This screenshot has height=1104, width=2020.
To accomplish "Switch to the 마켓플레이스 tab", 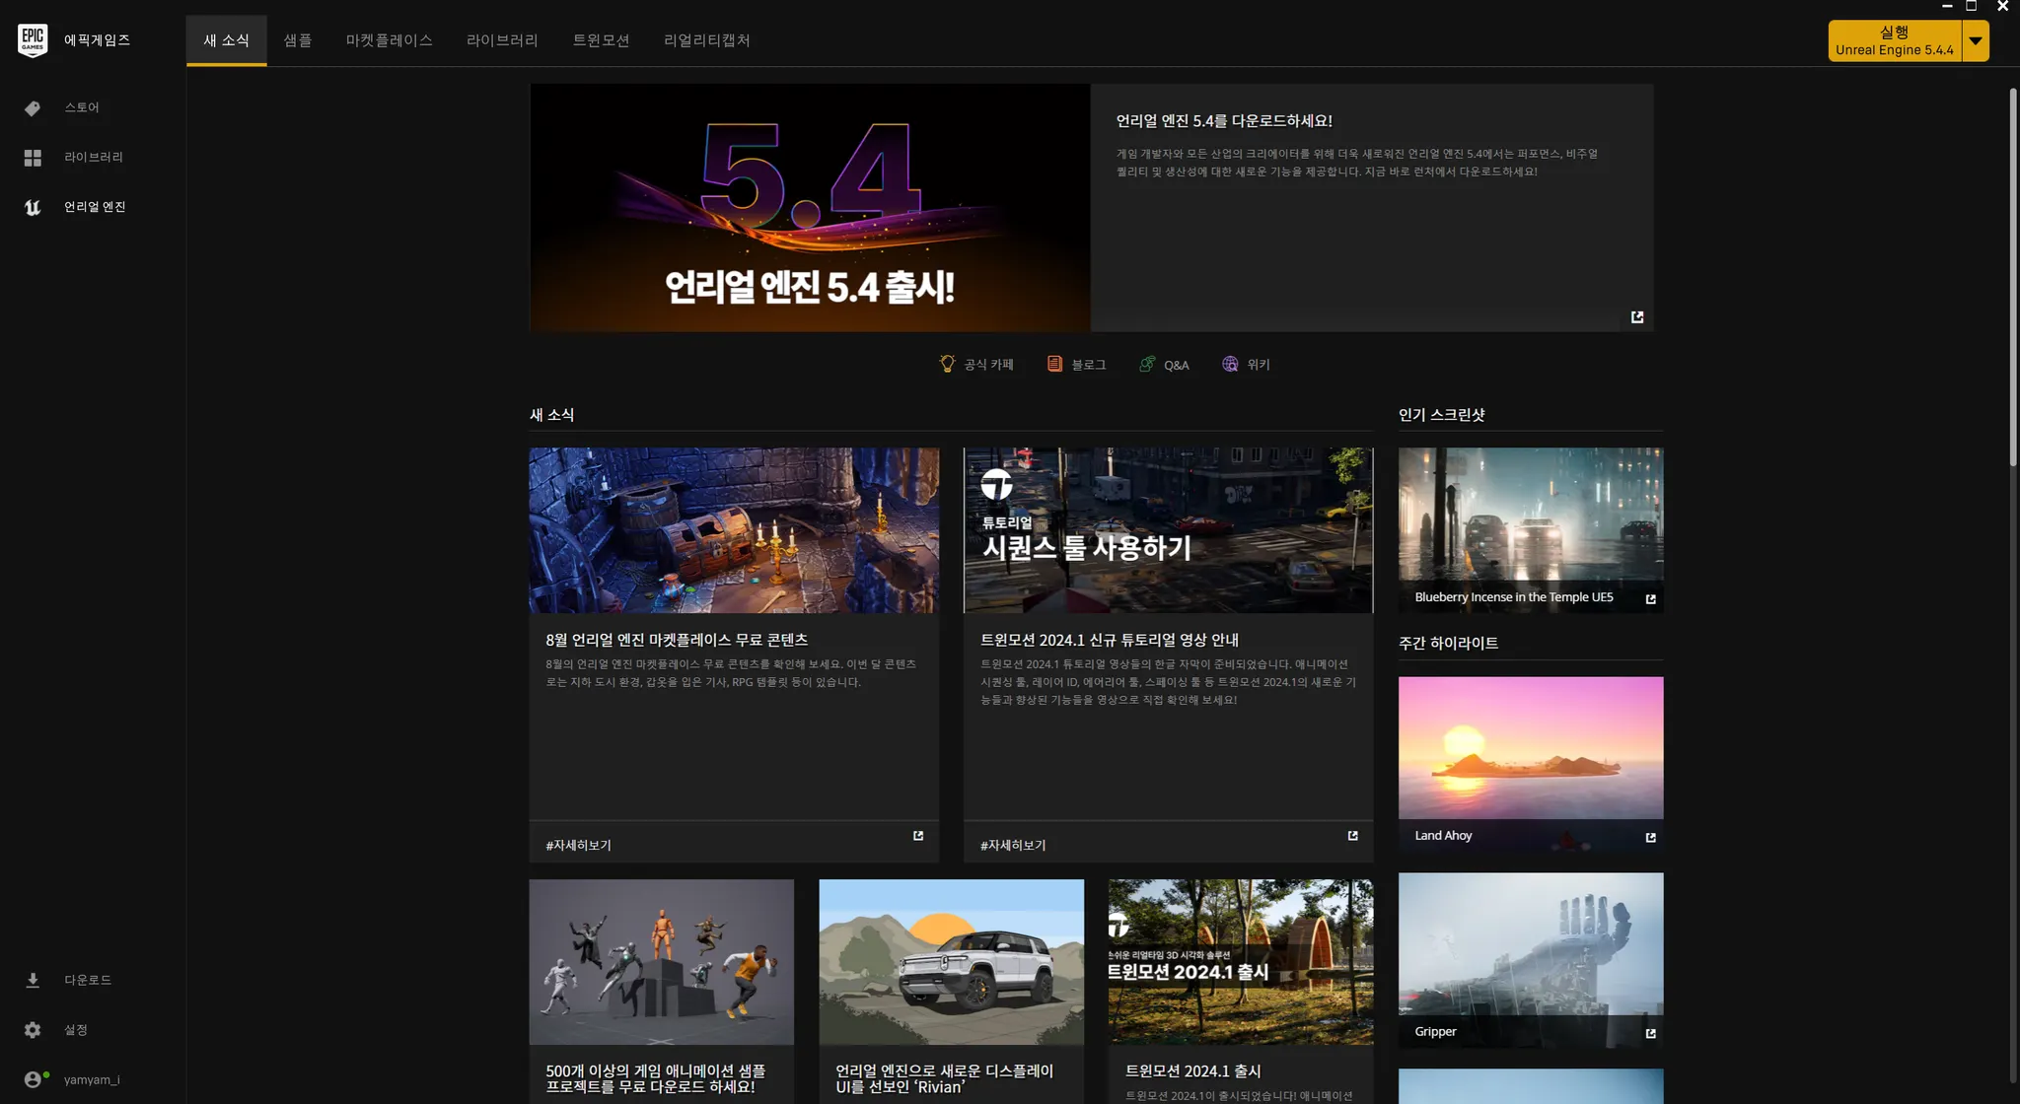I will 389,40.
